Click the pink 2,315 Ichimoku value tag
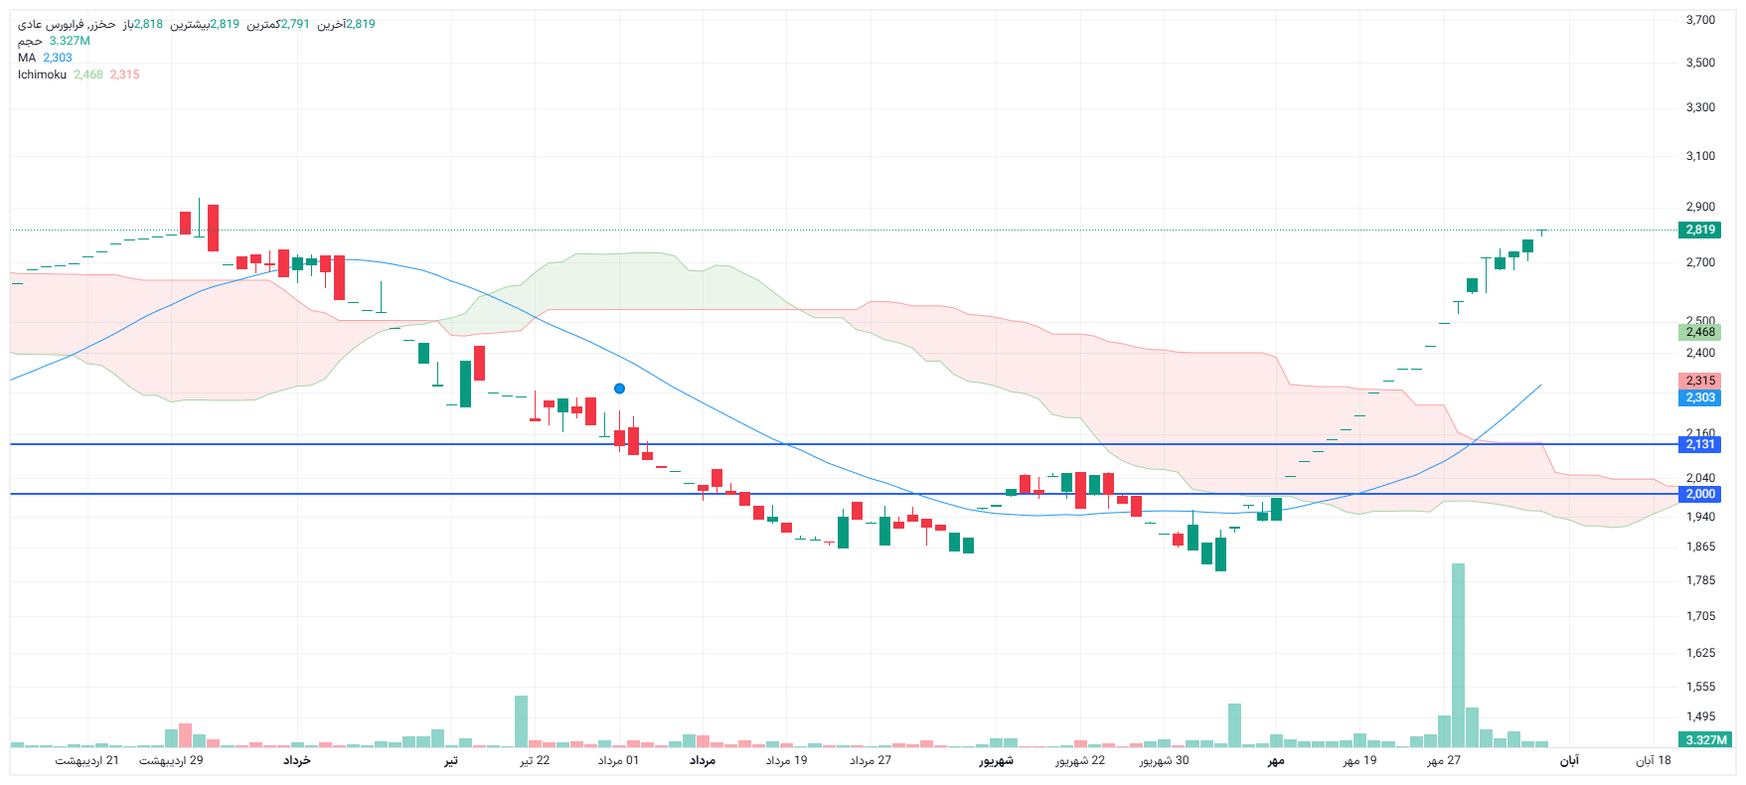This screenshot has height=785, width=1746. point(1700,381)
